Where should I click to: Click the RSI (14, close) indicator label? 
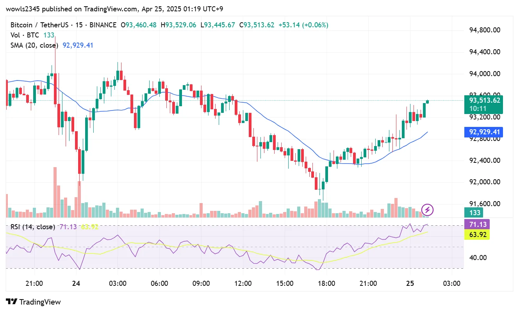32,227
